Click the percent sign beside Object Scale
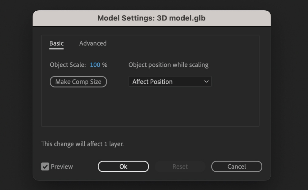Image resolution: width=308 pixels, height=190 pixels. point(105,65)
